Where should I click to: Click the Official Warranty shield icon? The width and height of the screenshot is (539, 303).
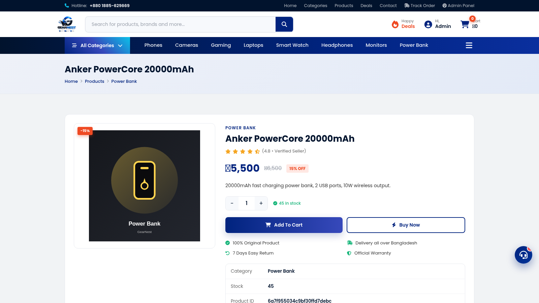[349, 253]
